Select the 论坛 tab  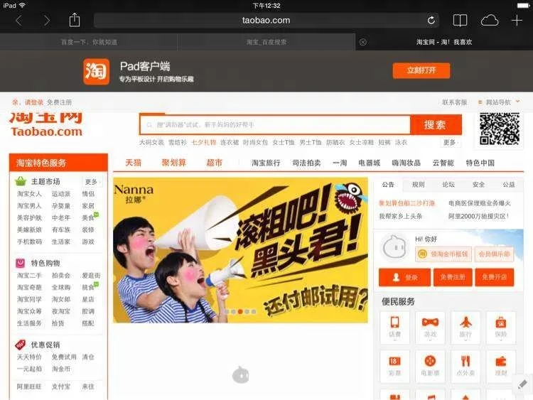coord(448,185)
